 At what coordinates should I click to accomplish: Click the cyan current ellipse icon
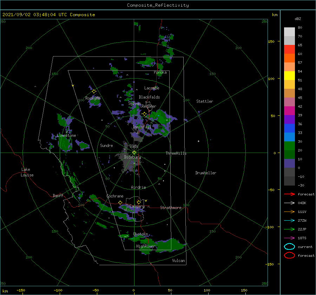tap(289, 247)
